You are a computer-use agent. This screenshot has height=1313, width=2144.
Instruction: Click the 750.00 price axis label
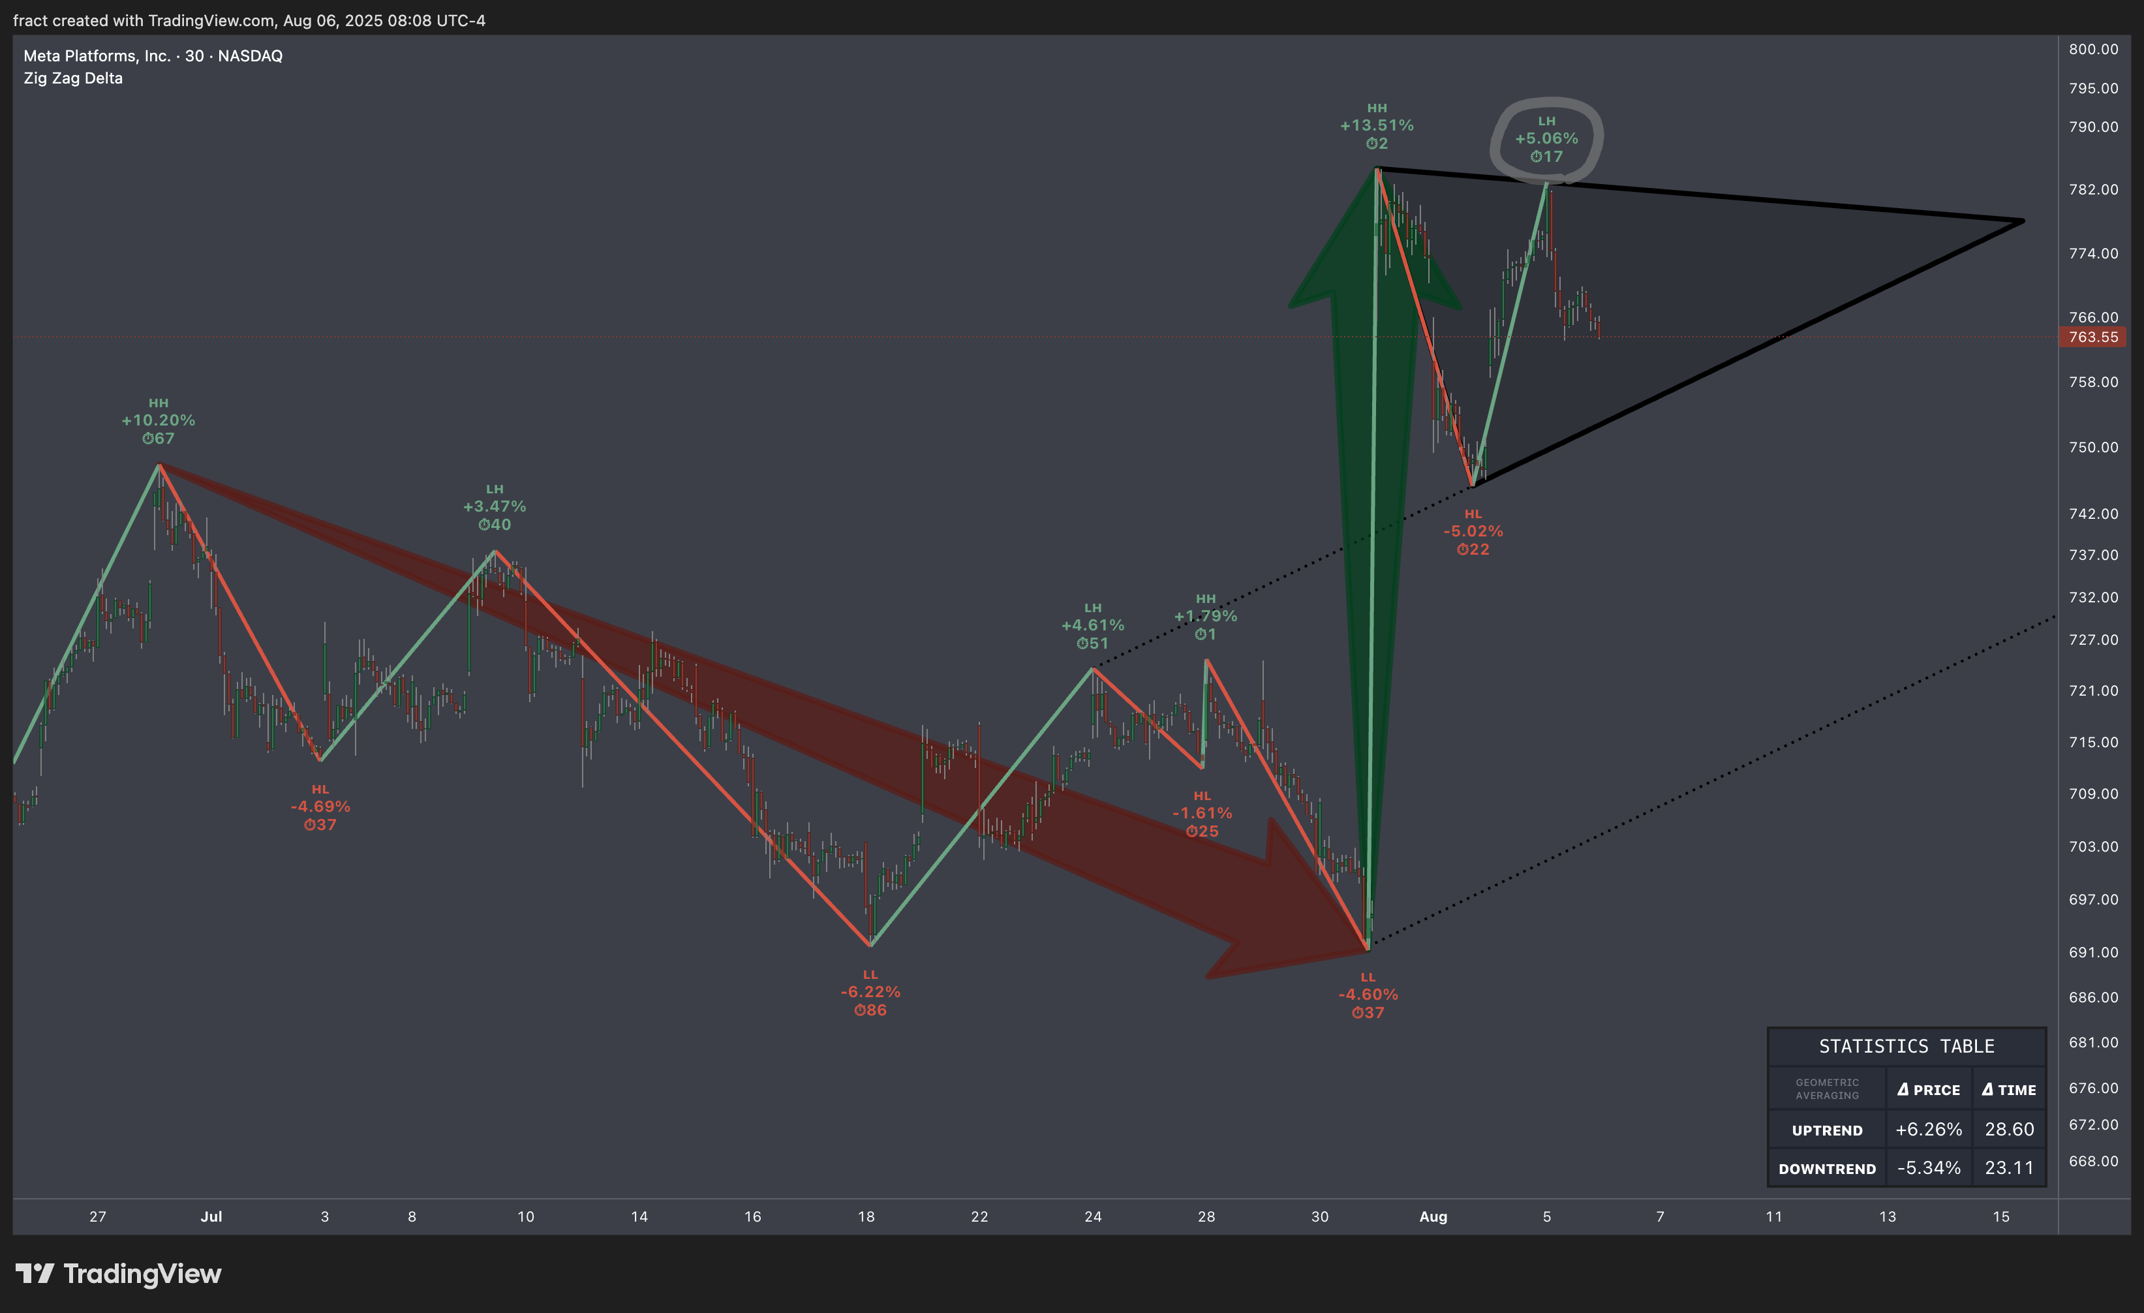pyautogui.click(x=2092, y=447)
